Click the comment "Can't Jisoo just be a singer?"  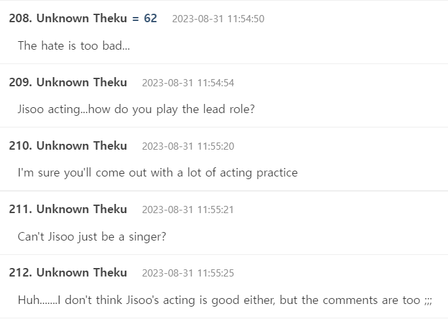92,236
